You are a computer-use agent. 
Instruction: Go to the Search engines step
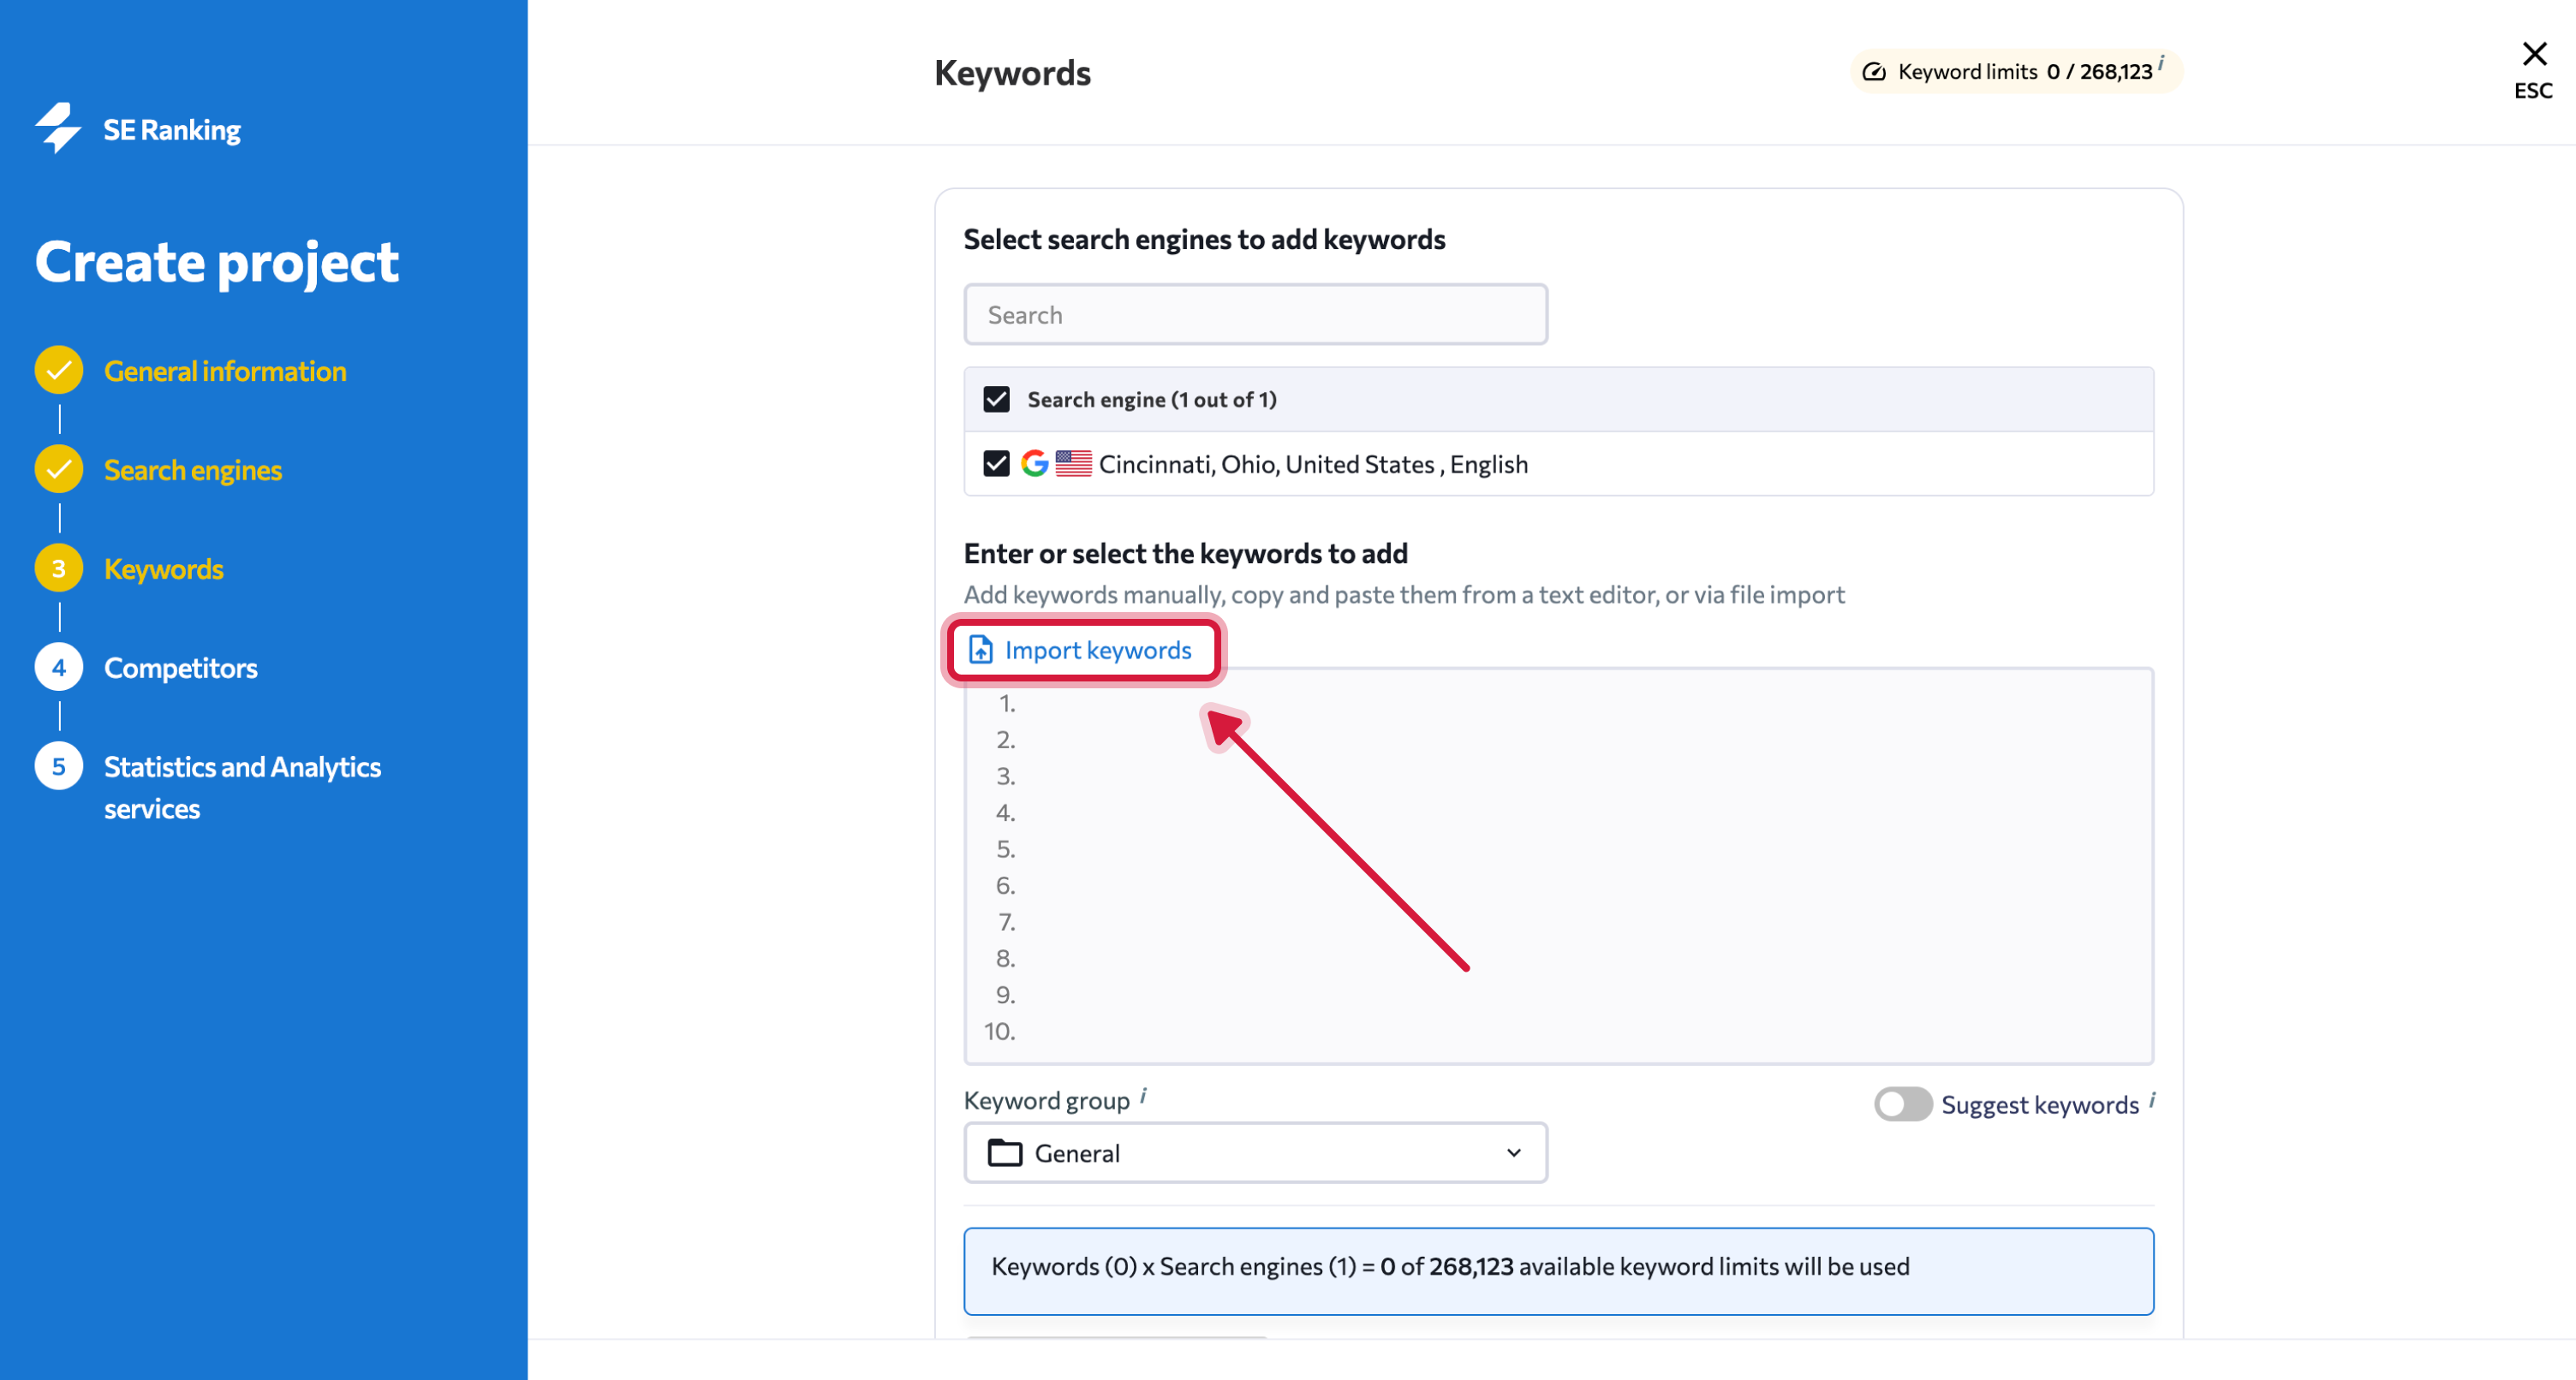[x=193, y=470]
